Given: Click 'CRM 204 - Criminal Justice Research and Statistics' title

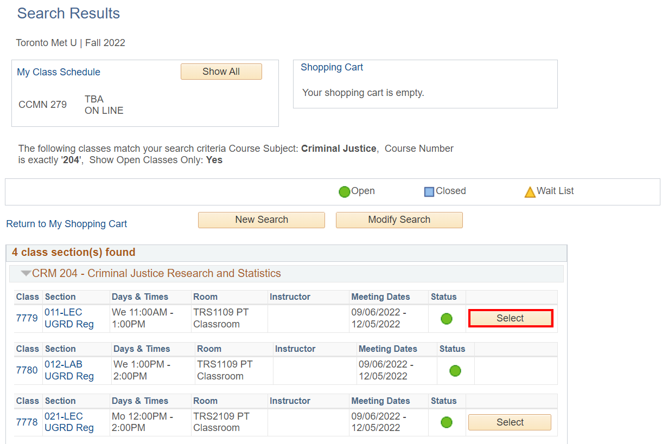Looking at the screenshot, I should pos(156,273).
